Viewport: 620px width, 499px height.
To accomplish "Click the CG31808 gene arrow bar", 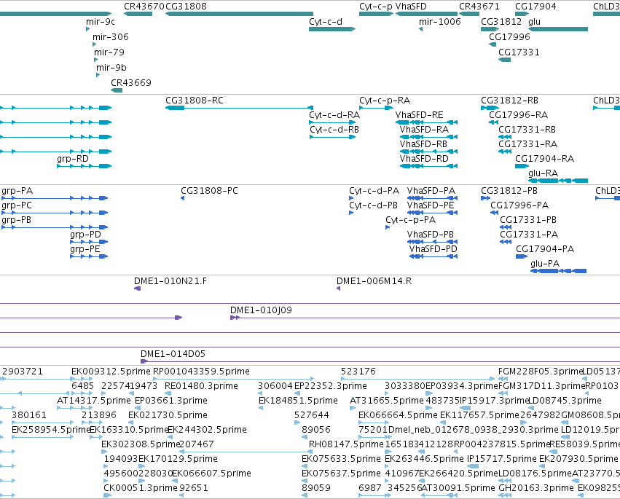I will coord(239,14).
